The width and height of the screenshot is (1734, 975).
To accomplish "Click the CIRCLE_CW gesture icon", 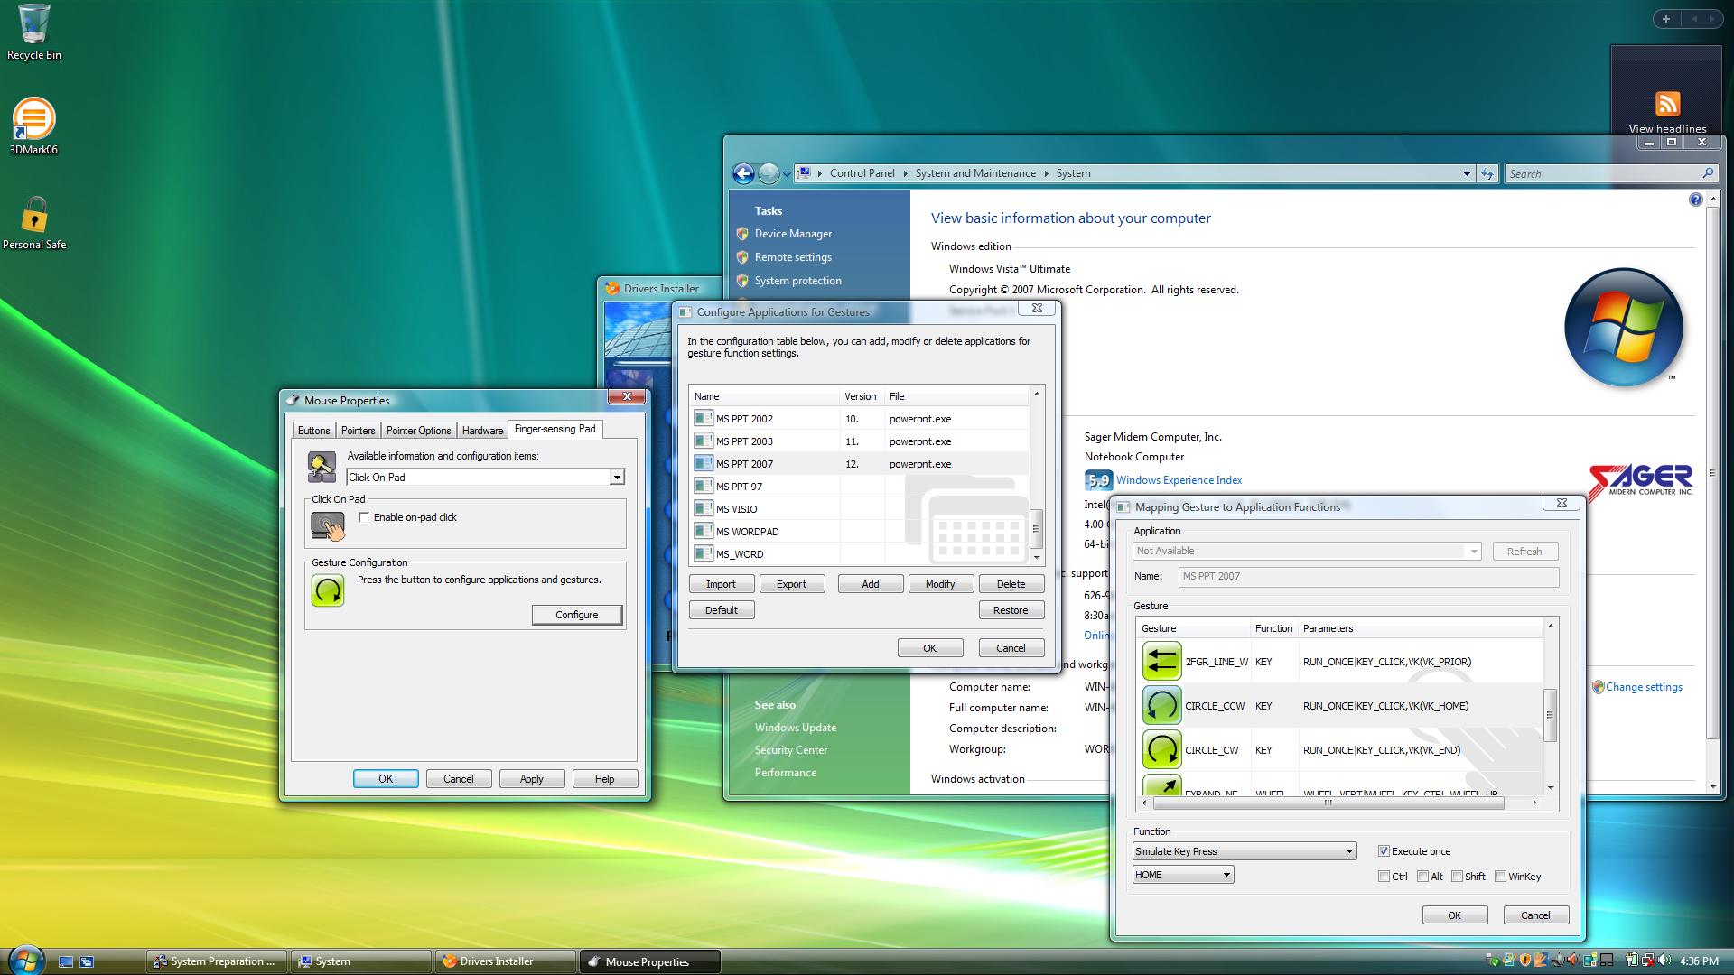I will [1161, 750].
